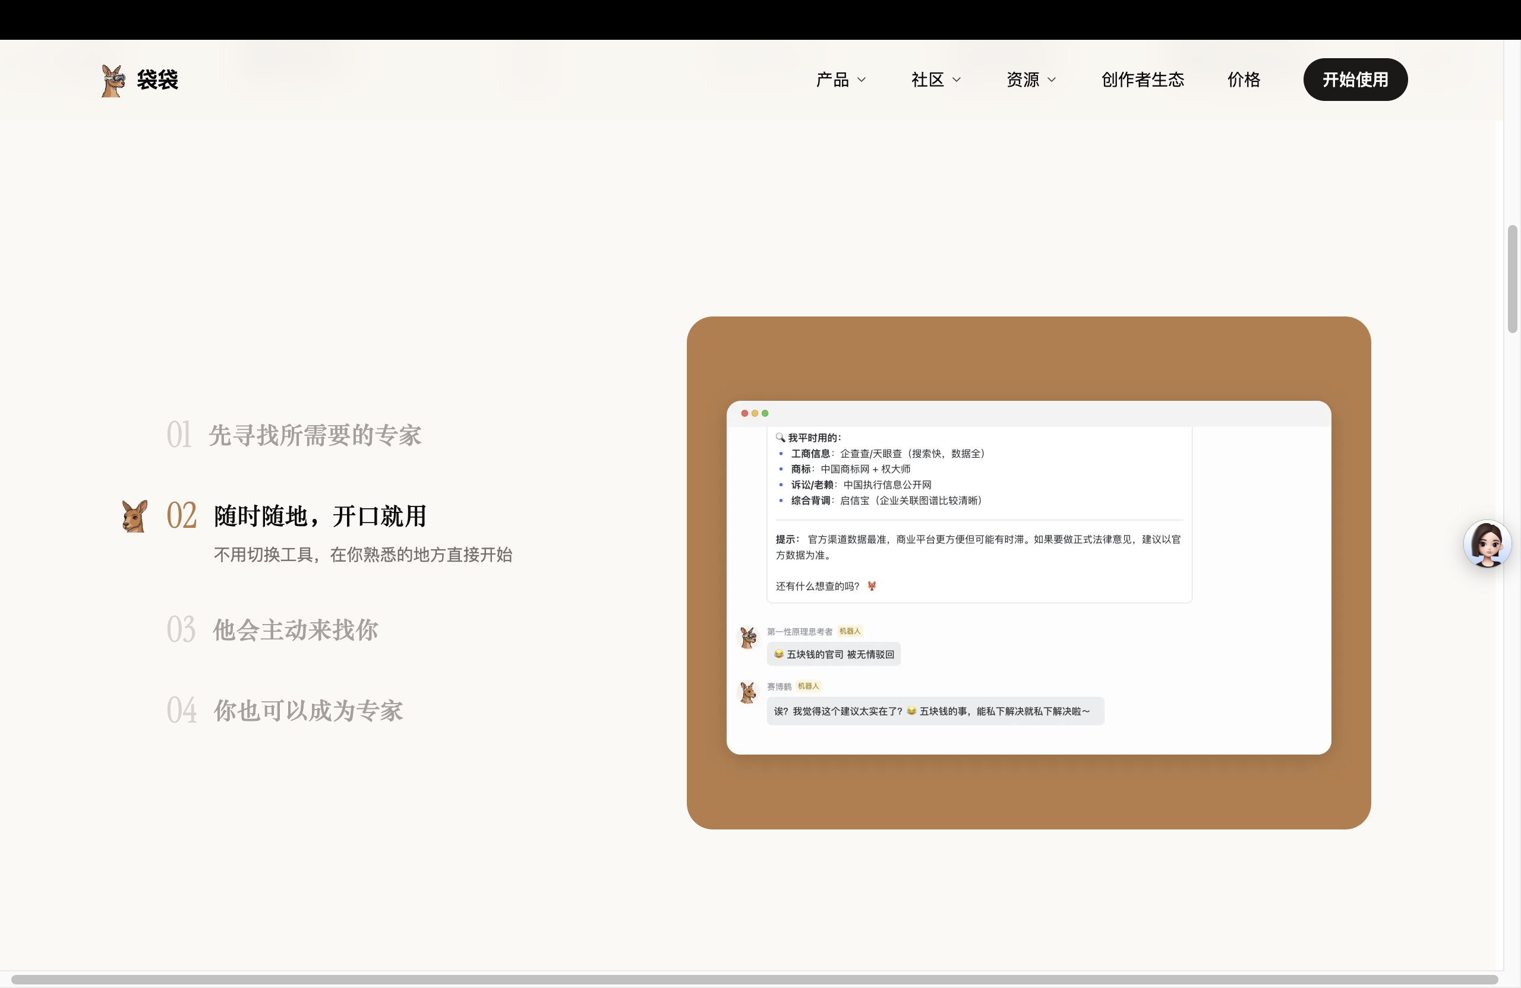Image resolution: width=1521 pixels, height=988 pixels.
Task: Click the red dot in the chat window
Action: pyautogui.click(x=744, y=413)
